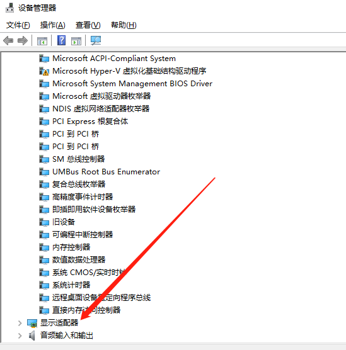Expand the 显示适配器 node chevron
Image resolution: width=346 pixels, height=350 pixels.
20,323
